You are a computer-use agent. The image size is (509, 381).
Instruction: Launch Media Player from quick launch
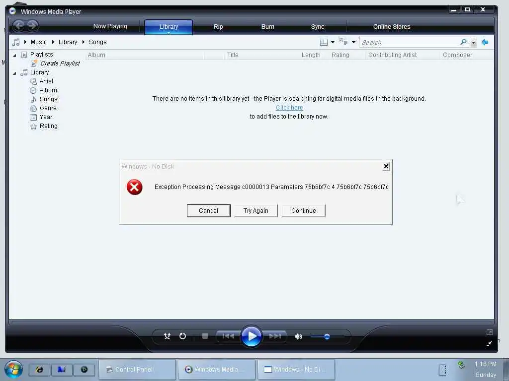tap(84, 369)
